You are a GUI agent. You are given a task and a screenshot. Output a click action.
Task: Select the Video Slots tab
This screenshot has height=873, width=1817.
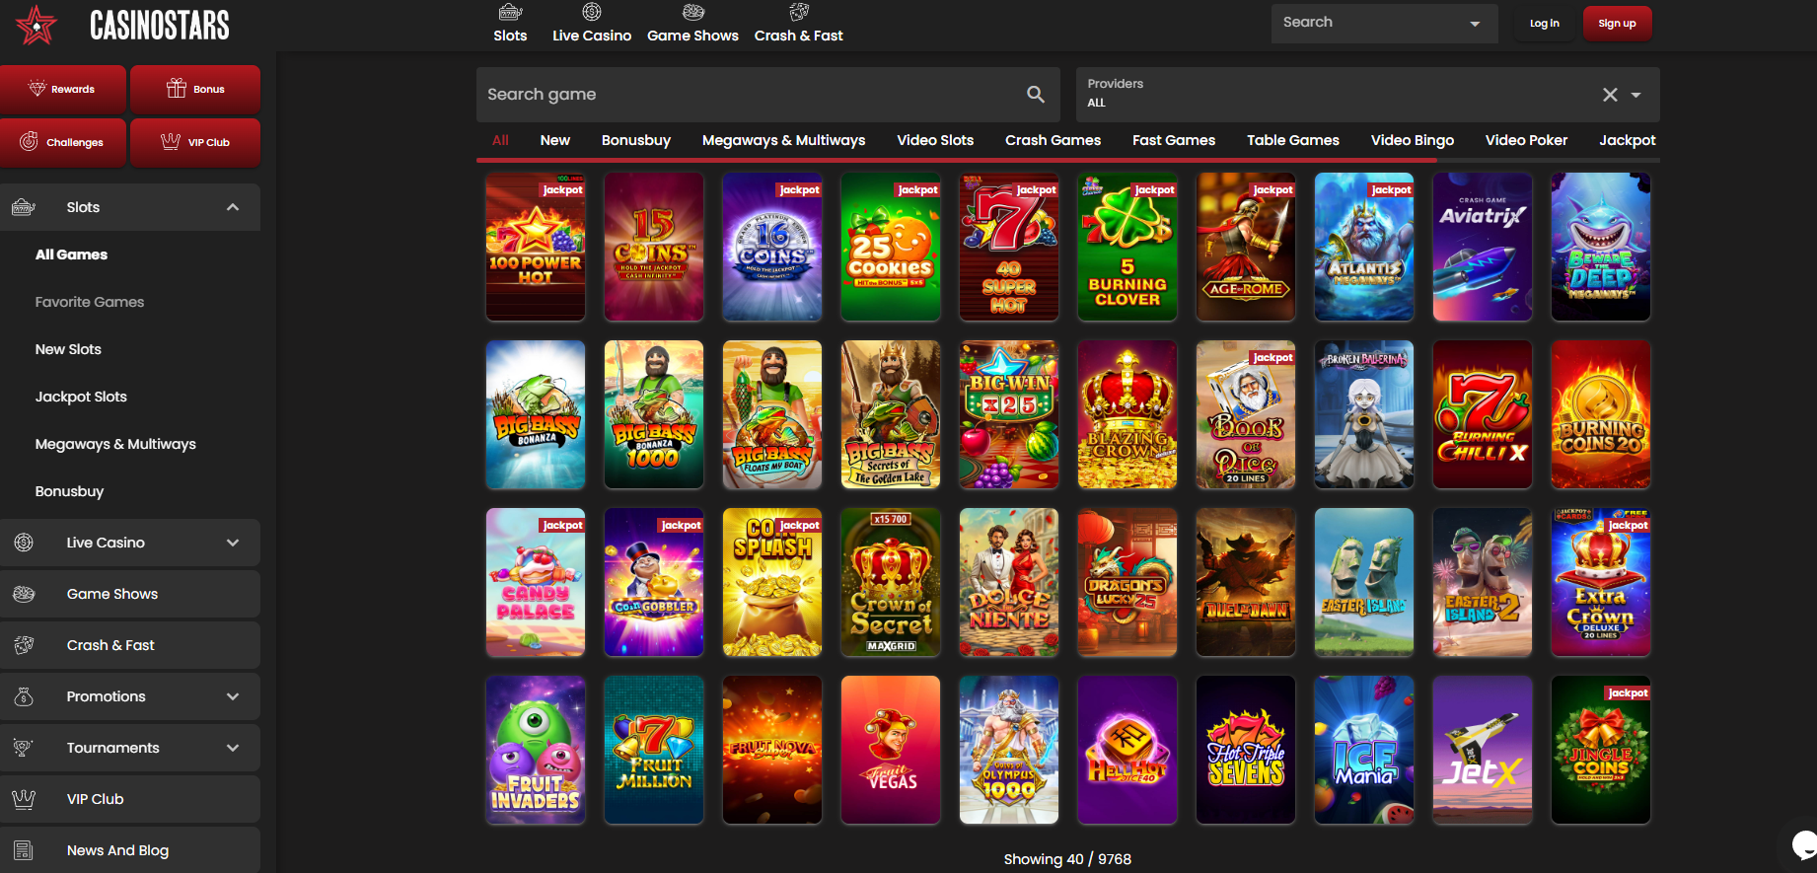(x=935, y=140)
